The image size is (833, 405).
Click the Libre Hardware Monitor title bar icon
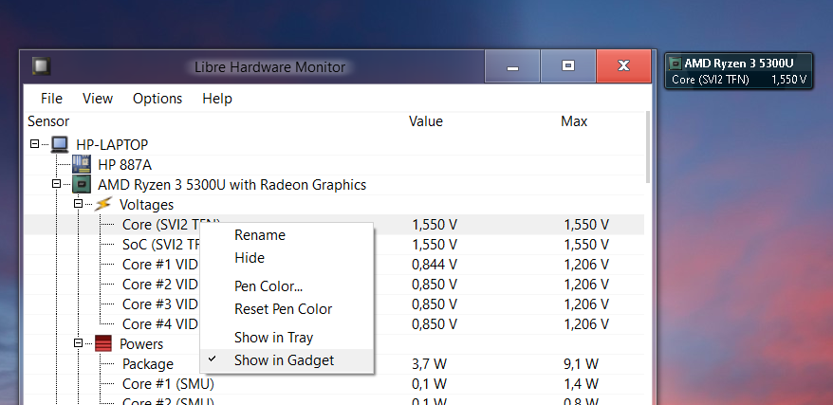[41, 66]
